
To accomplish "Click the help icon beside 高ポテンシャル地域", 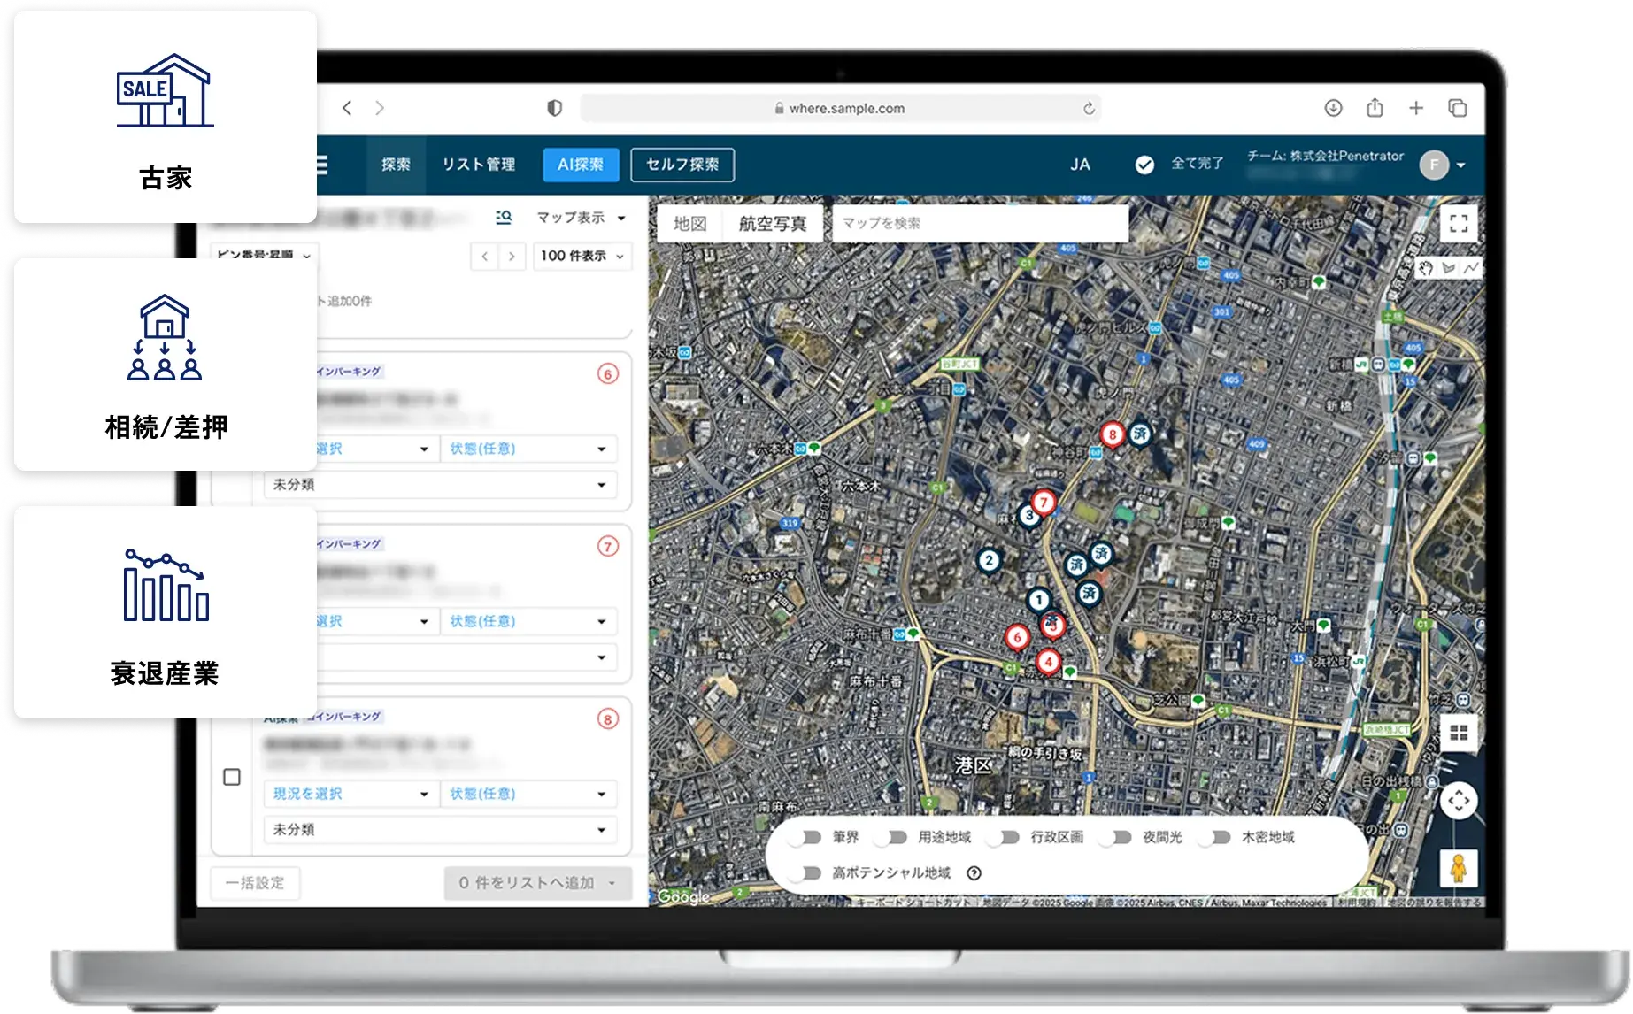I will tap(974, 873).
